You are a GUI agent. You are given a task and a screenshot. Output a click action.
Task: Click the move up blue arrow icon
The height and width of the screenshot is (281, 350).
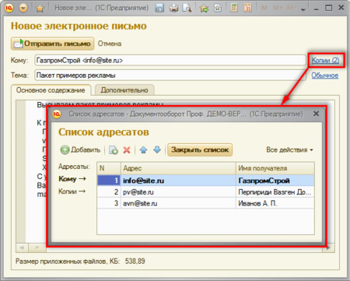pyautogui.click(x=143, y=149)
